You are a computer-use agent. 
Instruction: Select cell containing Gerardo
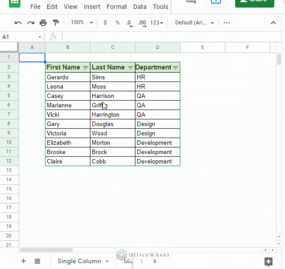click(x=68, y=77)
